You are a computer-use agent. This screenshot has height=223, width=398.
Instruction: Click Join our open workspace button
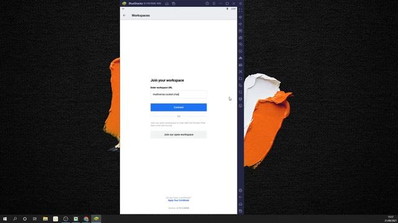click(178, 134)
